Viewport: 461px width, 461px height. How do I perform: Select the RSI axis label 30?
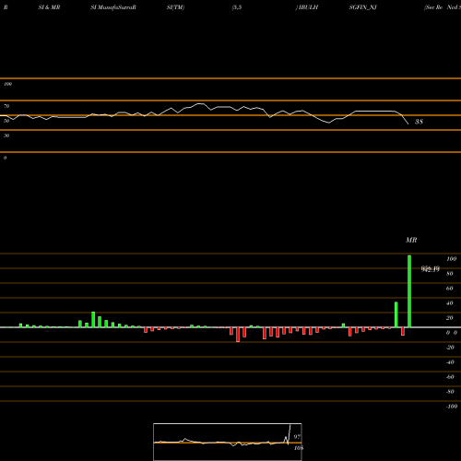coord(6,136)
